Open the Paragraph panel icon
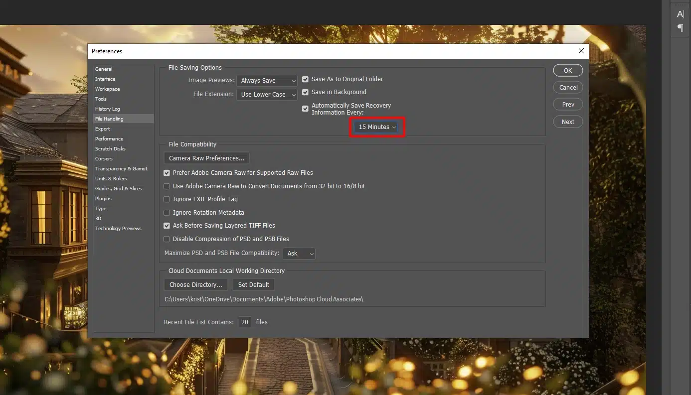 [680, 28]
